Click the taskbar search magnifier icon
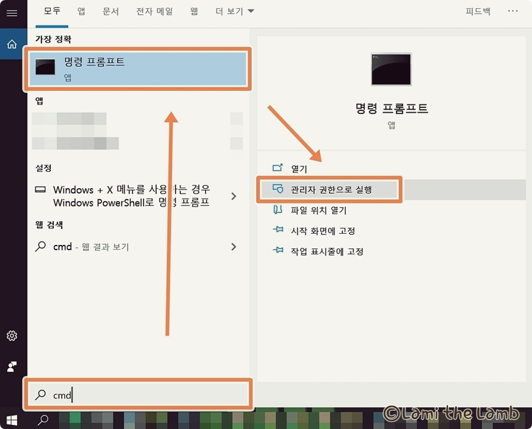This screenshot has height=429, width=532. click(43, 420)
